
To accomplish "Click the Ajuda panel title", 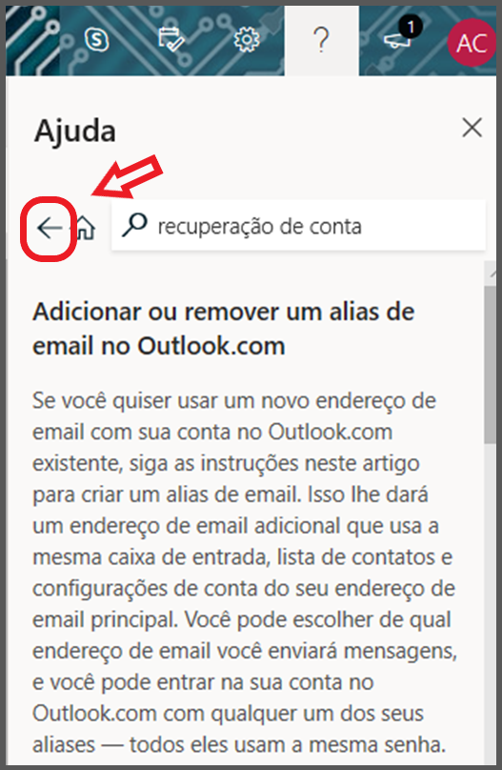I will pyautogui.click(x=75, y=132).
